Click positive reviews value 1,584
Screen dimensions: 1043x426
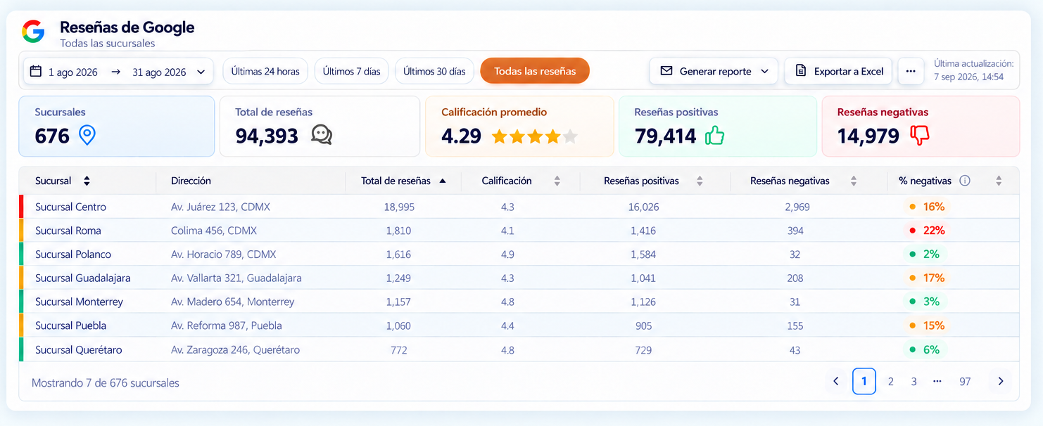[x=643, y=254]
